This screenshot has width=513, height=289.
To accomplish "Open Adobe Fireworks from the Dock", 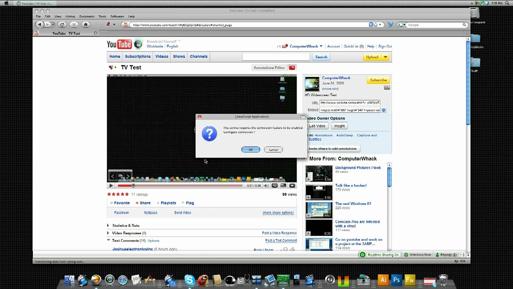I will [410, 280].
